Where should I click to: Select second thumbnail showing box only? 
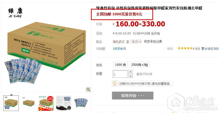coord(29,103)
